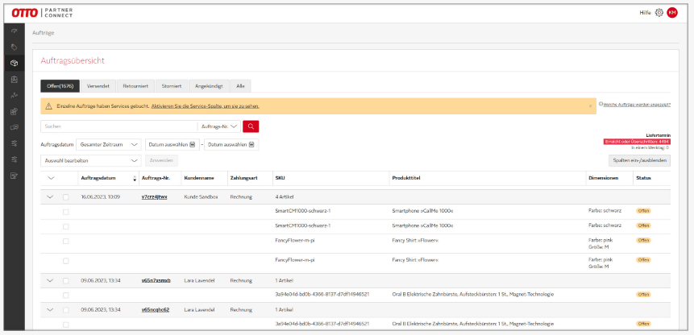Open the clipboard person icon in sidebar
This screenshot has height=335, width=694.
pyautogui.click(x=15, y=79)
